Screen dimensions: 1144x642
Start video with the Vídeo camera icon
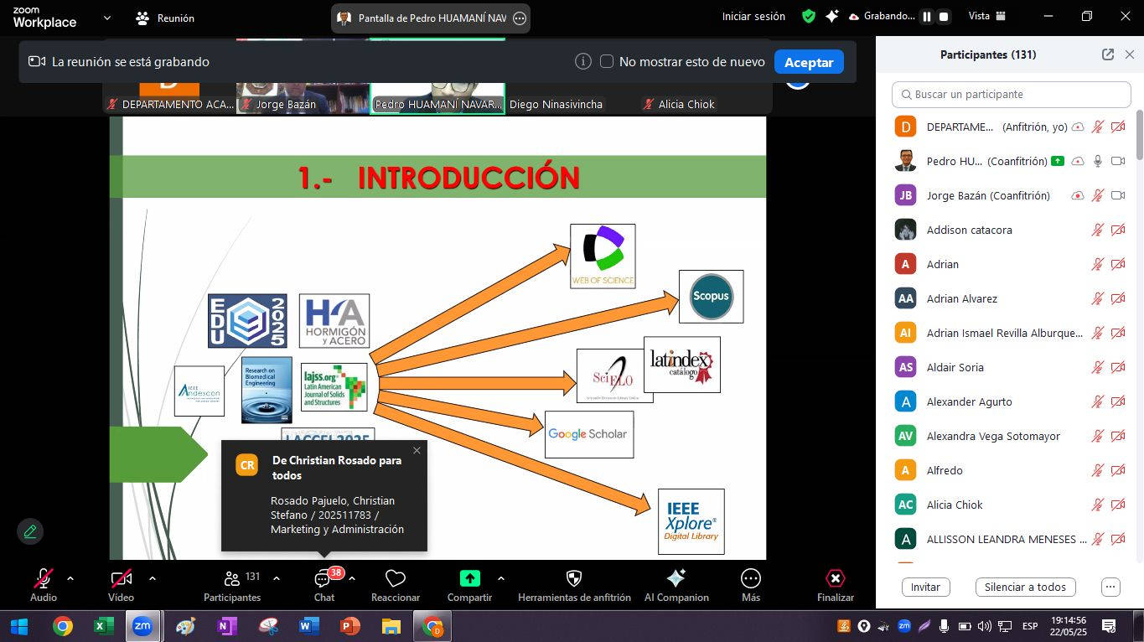[121, 578]
